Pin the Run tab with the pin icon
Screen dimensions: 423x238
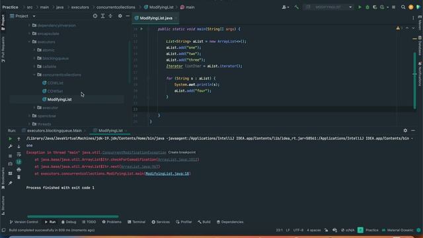coord(11,183)
